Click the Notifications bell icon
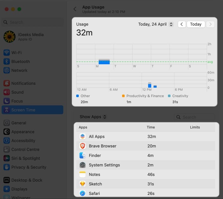The image size is (223, 199). [7, 83]
